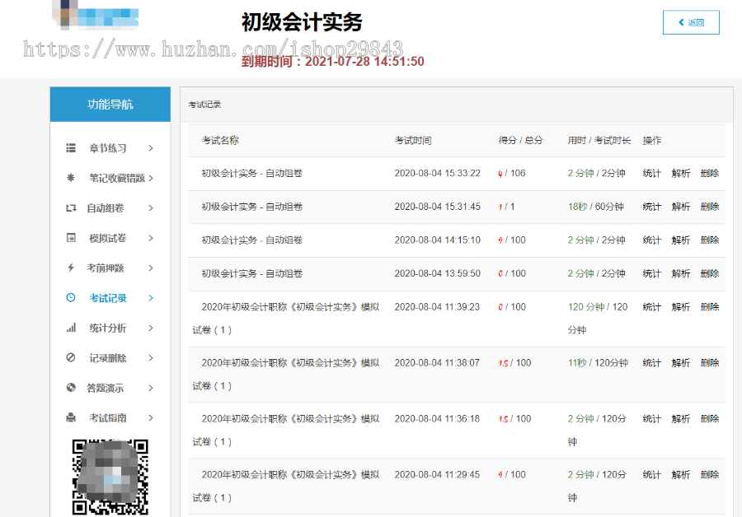This screenshot has height=517, width=742.
Task: Click the printer icon beside 考试指南
Action: [71, 417]
